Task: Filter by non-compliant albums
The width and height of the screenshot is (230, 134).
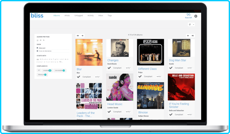Action: [x=60, y=70]
